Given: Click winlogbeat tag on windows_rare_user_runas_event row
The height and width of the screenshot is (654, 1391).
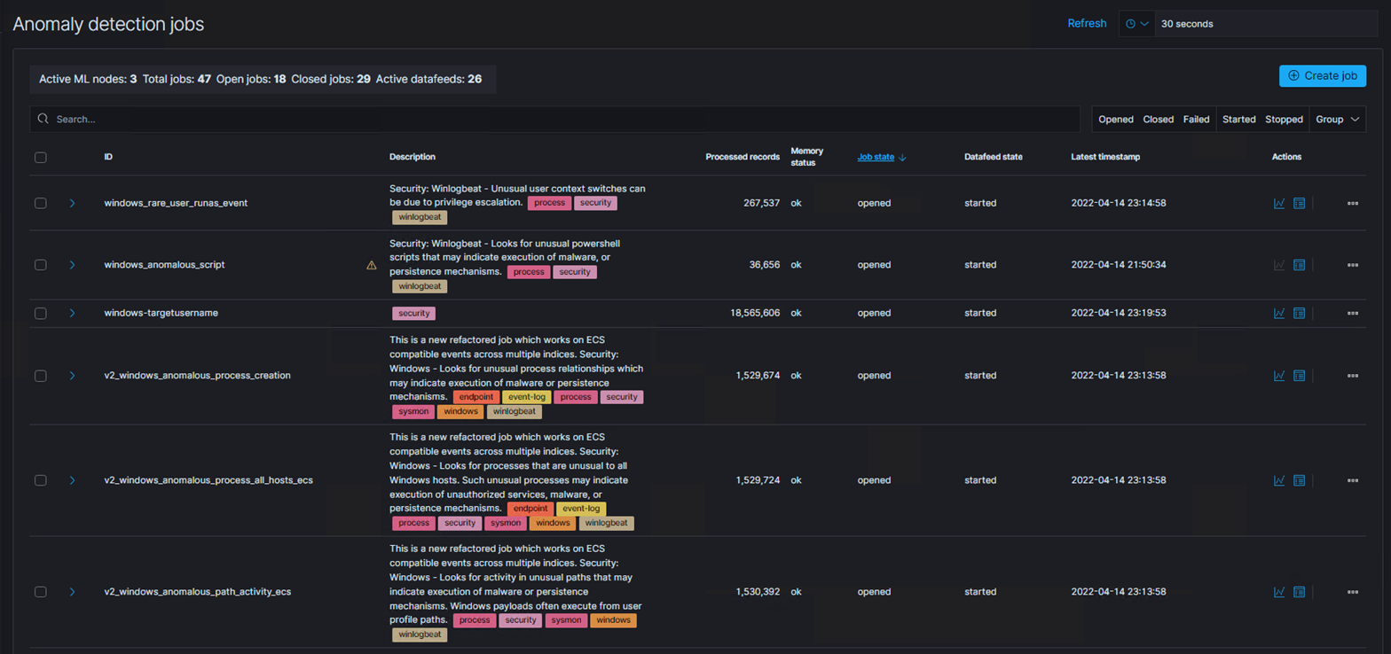Looking at the screenshot, I should 420,217.
